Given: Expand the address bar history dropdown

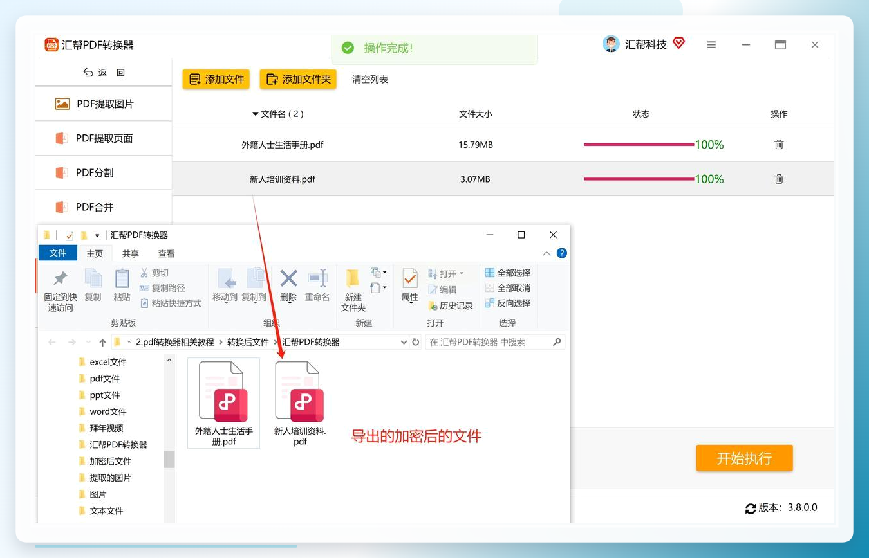Looking at the screenshot, I should point(404,342).
